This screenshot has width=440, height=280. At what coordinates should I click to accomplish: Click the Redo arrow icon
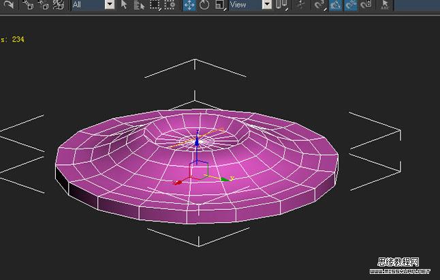[8, 5]
